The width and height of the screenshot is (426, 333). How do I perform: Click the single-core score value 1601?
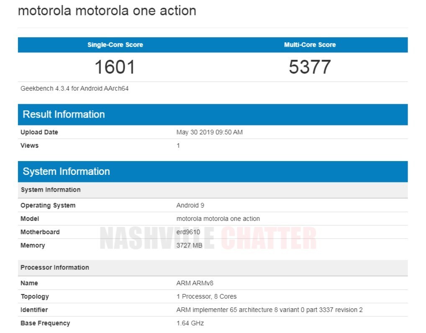[115, 67]
